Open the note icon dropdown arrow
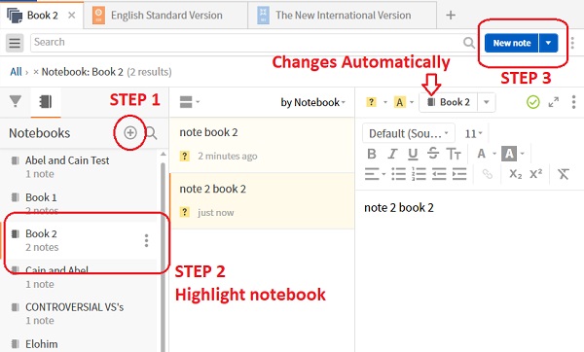This screenshot has width=584, height=352. click(385, 102)
